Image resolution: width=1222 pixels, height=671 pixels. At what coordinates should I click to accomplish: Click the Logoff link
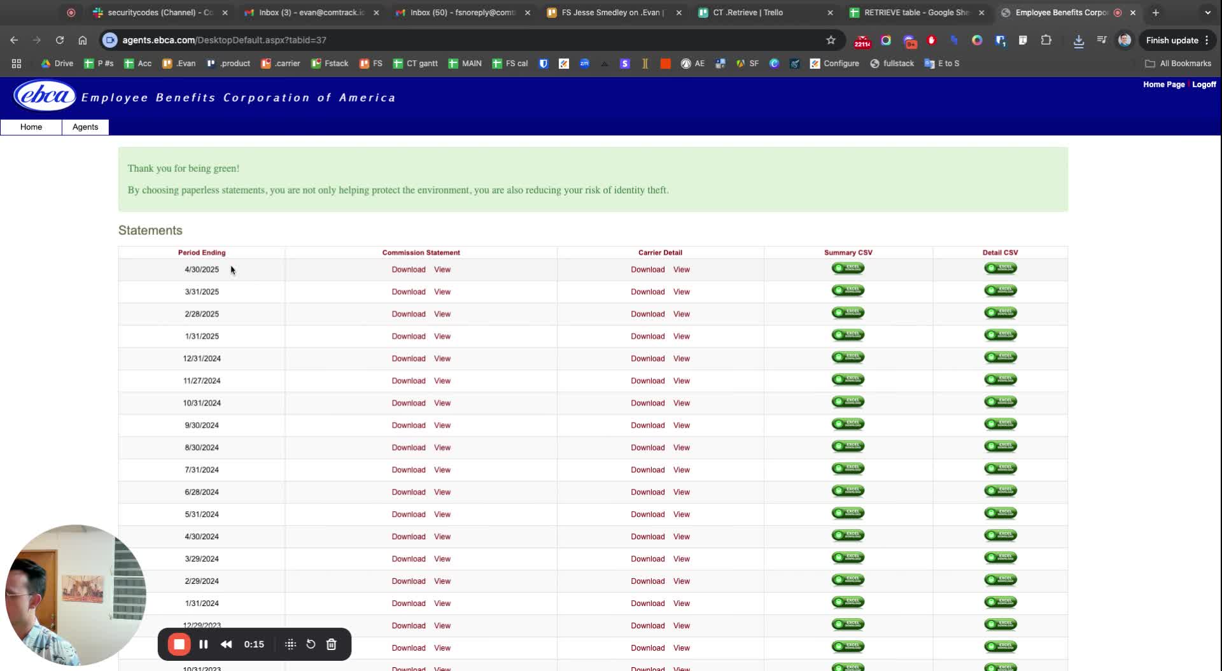click(x=1204, y=84)
